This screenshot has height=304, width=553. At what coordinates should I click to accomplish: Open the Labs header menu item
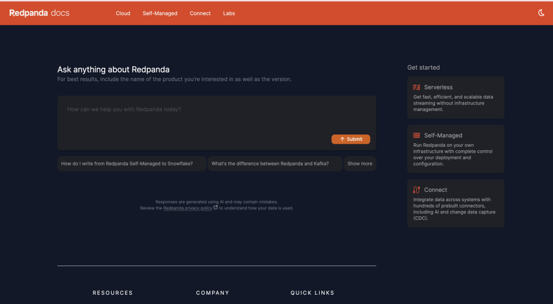[x=229, y=13]
